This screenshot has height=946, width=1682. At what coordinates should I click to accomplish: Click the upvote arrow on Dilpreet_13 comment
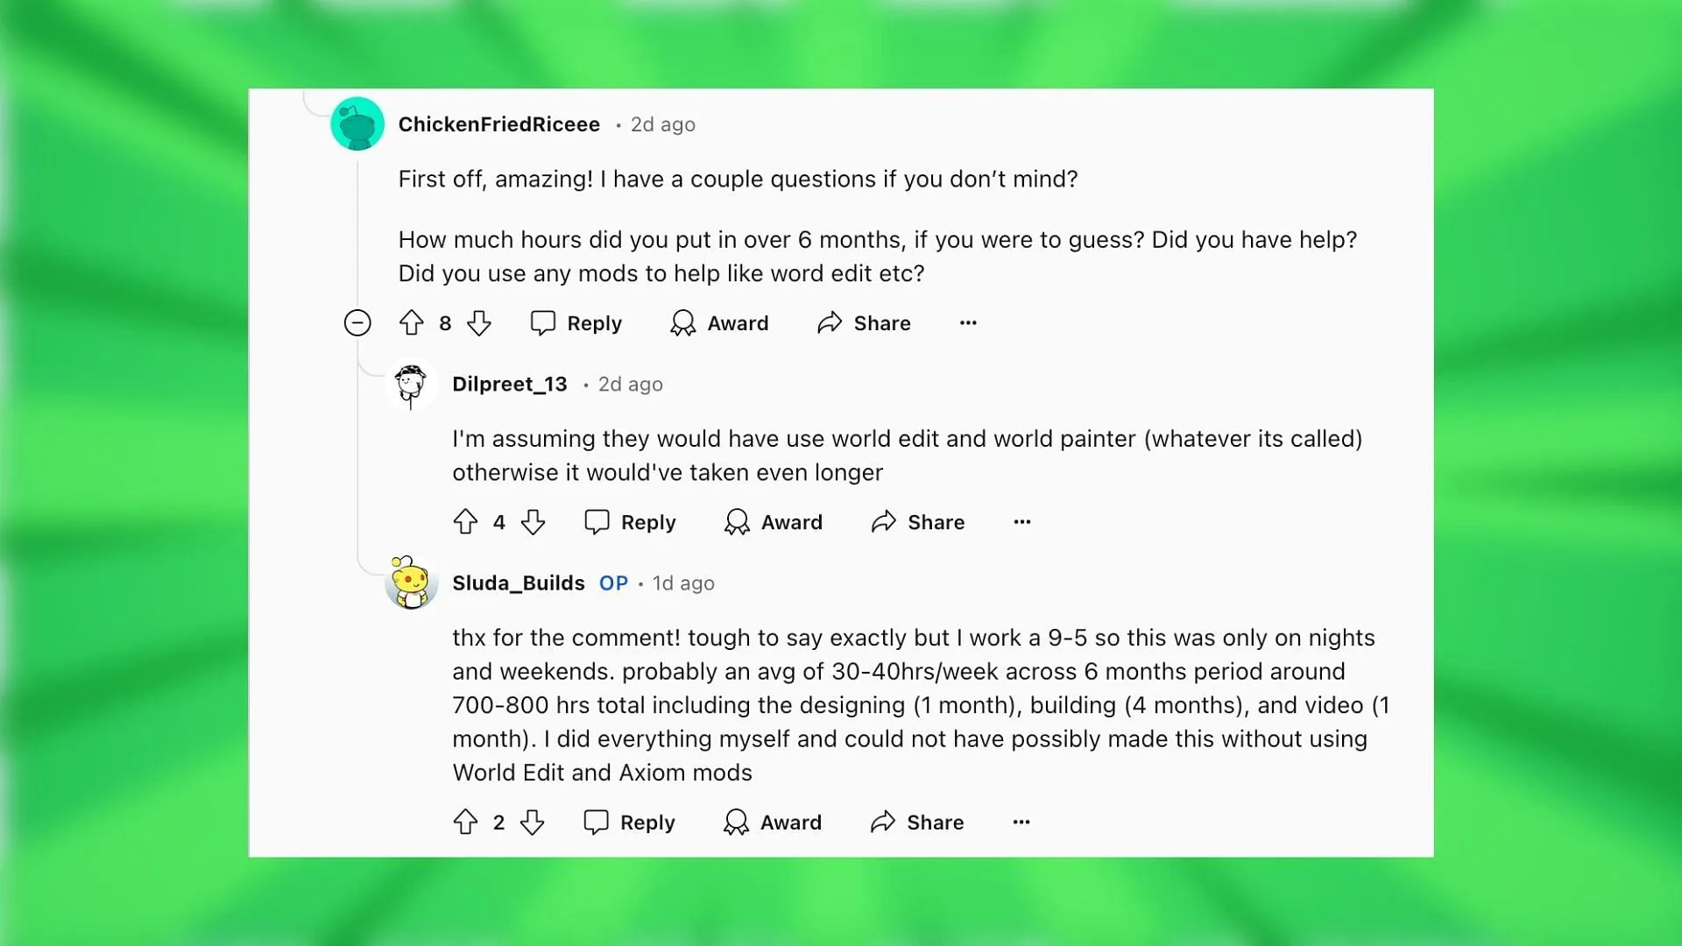465,522
